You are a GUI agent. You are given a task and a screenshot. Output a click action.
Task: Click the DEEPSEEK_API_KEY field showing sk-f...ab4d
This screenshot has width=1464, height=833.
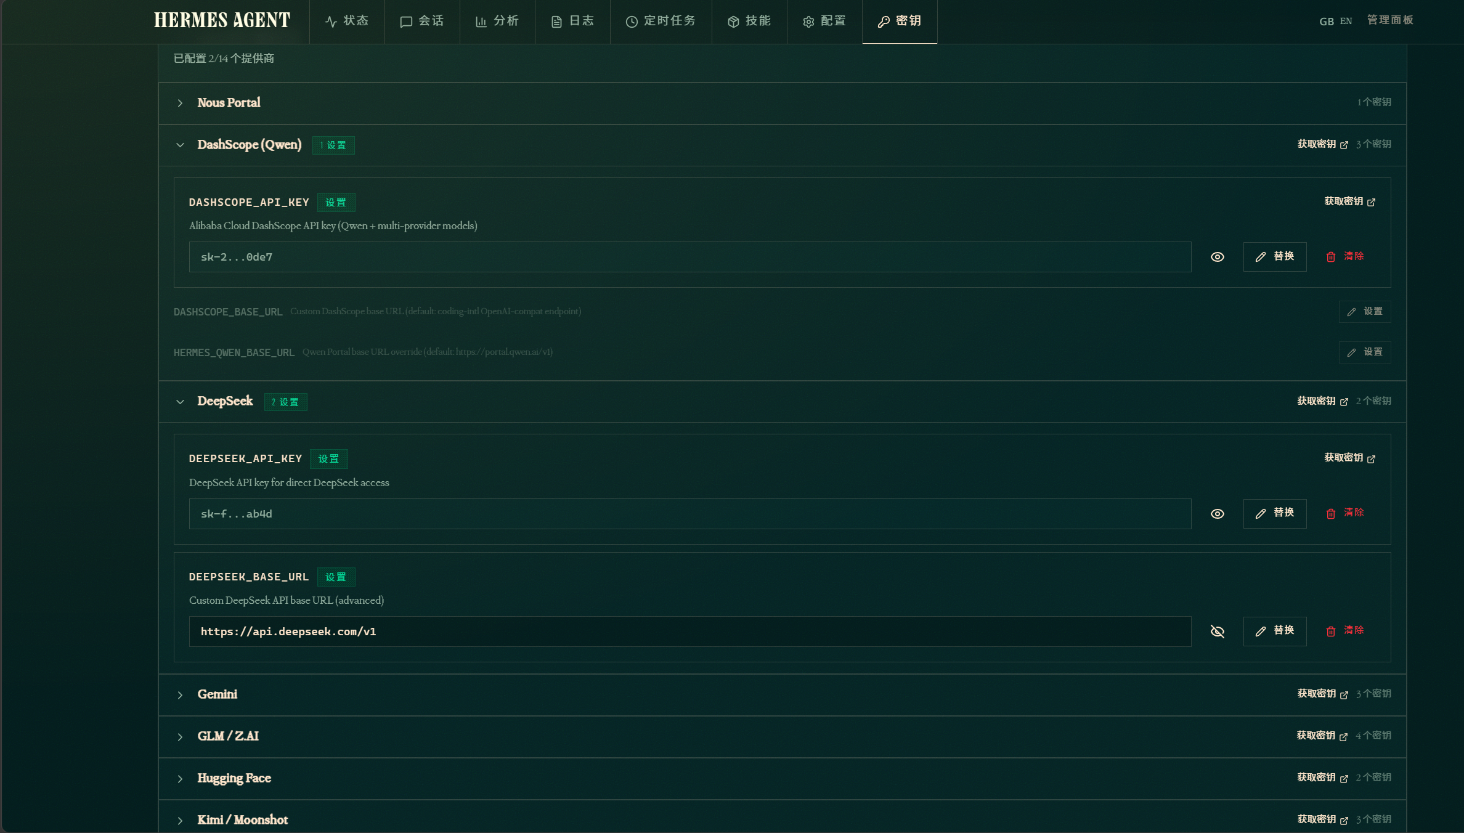pyautogui.click(x=690, y=514)
